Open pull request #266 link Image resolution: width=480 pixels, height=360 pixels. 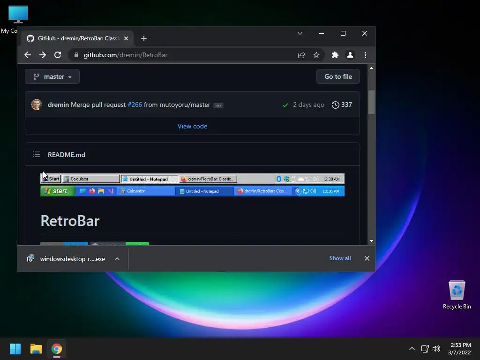point(135,105)
